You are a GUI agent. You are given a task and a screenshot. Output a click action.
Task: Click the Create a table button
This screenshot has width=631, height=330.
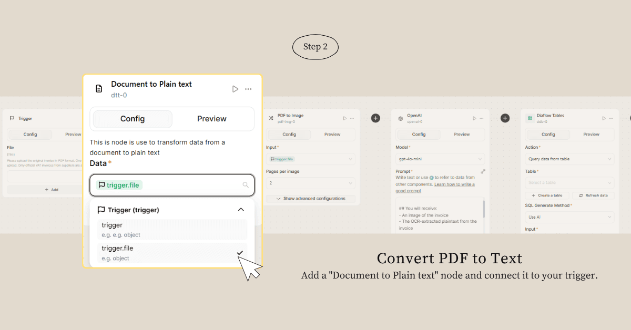coord(547,195)
